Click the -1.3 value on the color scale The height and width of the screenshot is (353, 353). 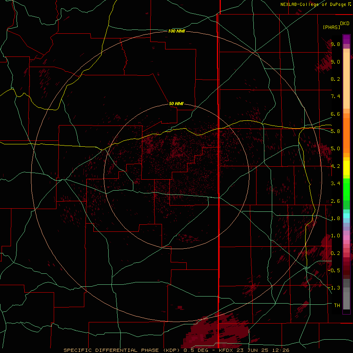coord(335,288)
